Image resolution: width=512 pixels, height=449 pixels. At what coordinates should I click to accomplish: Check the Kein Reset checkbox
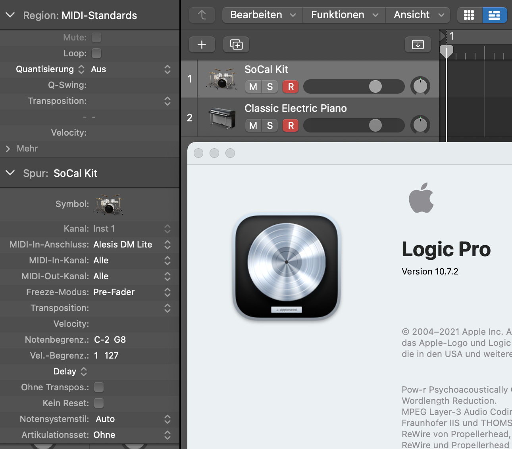pyautogui.click(x=99, y=403)
